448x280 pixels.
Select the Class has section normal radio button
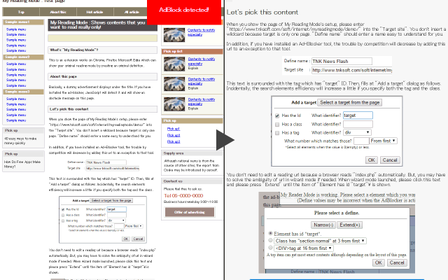click(x=270, y=240)
